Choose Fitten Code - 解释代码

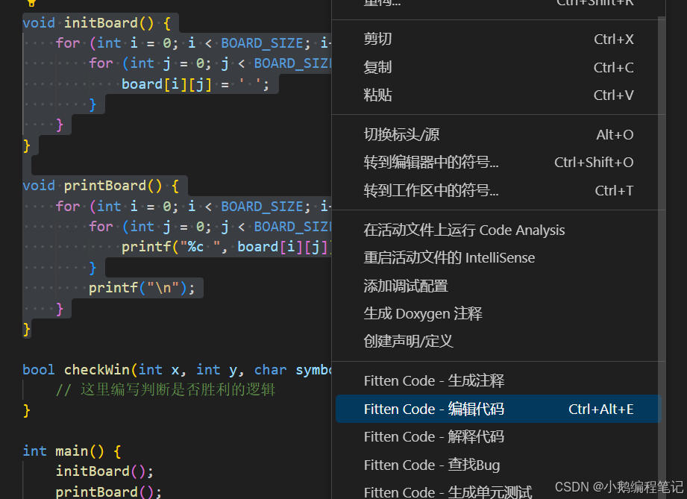(x=498, y=437)
